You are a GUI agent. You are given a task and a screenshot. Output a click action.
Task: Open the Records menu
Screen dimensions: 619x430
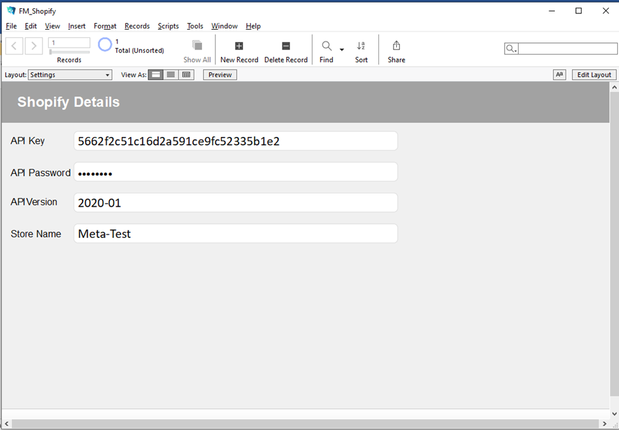pos(137,26)
